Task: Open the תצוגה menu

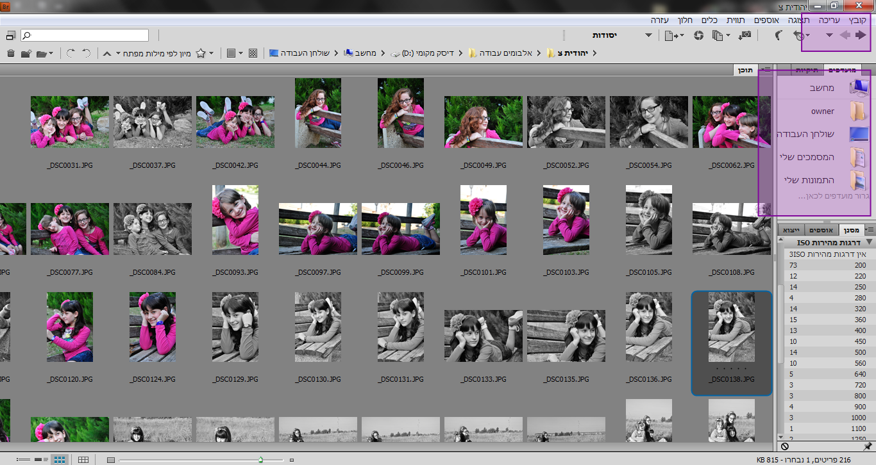Action: pos(798,20)
